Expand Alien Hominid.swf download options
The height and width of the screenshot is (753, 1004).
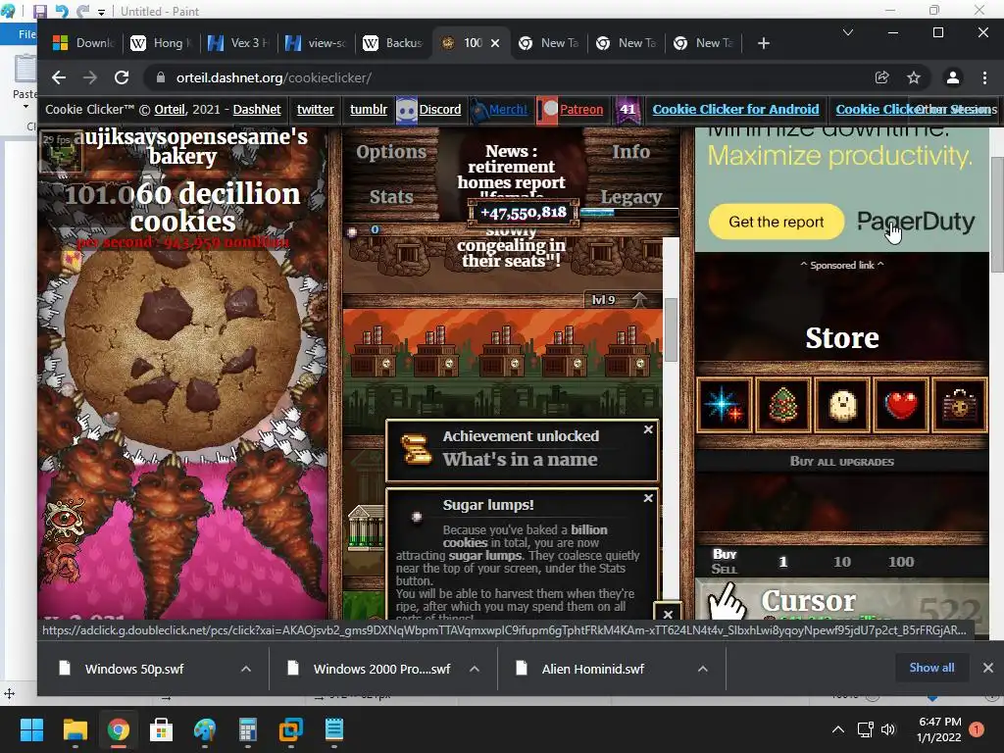click(702, 669)
